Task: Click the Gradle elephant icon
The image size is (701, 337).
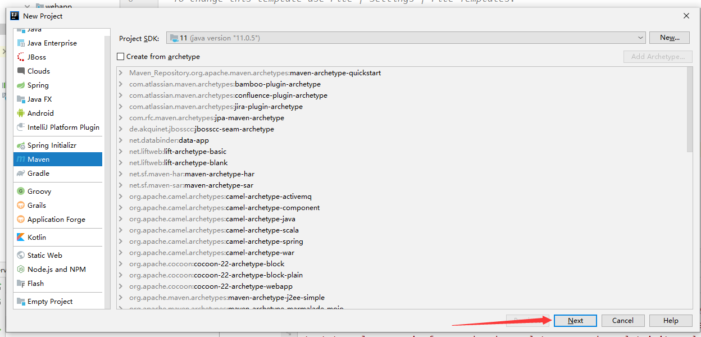Action: pyautogui.click(x=21, y=174)
